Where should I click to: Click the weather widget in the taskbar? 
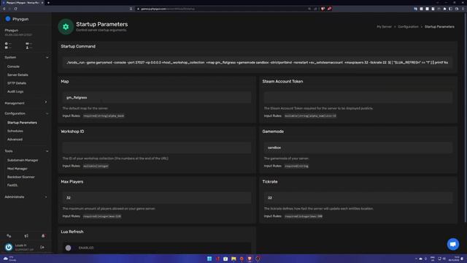[x=9, y=259]
